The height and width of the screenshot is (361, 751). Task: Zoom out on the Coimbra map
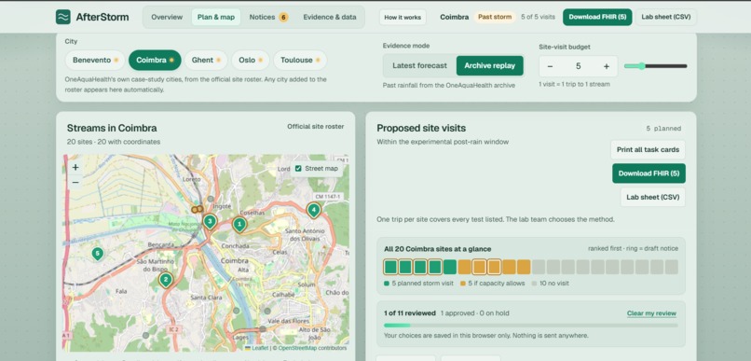click(x=75, y=183)
